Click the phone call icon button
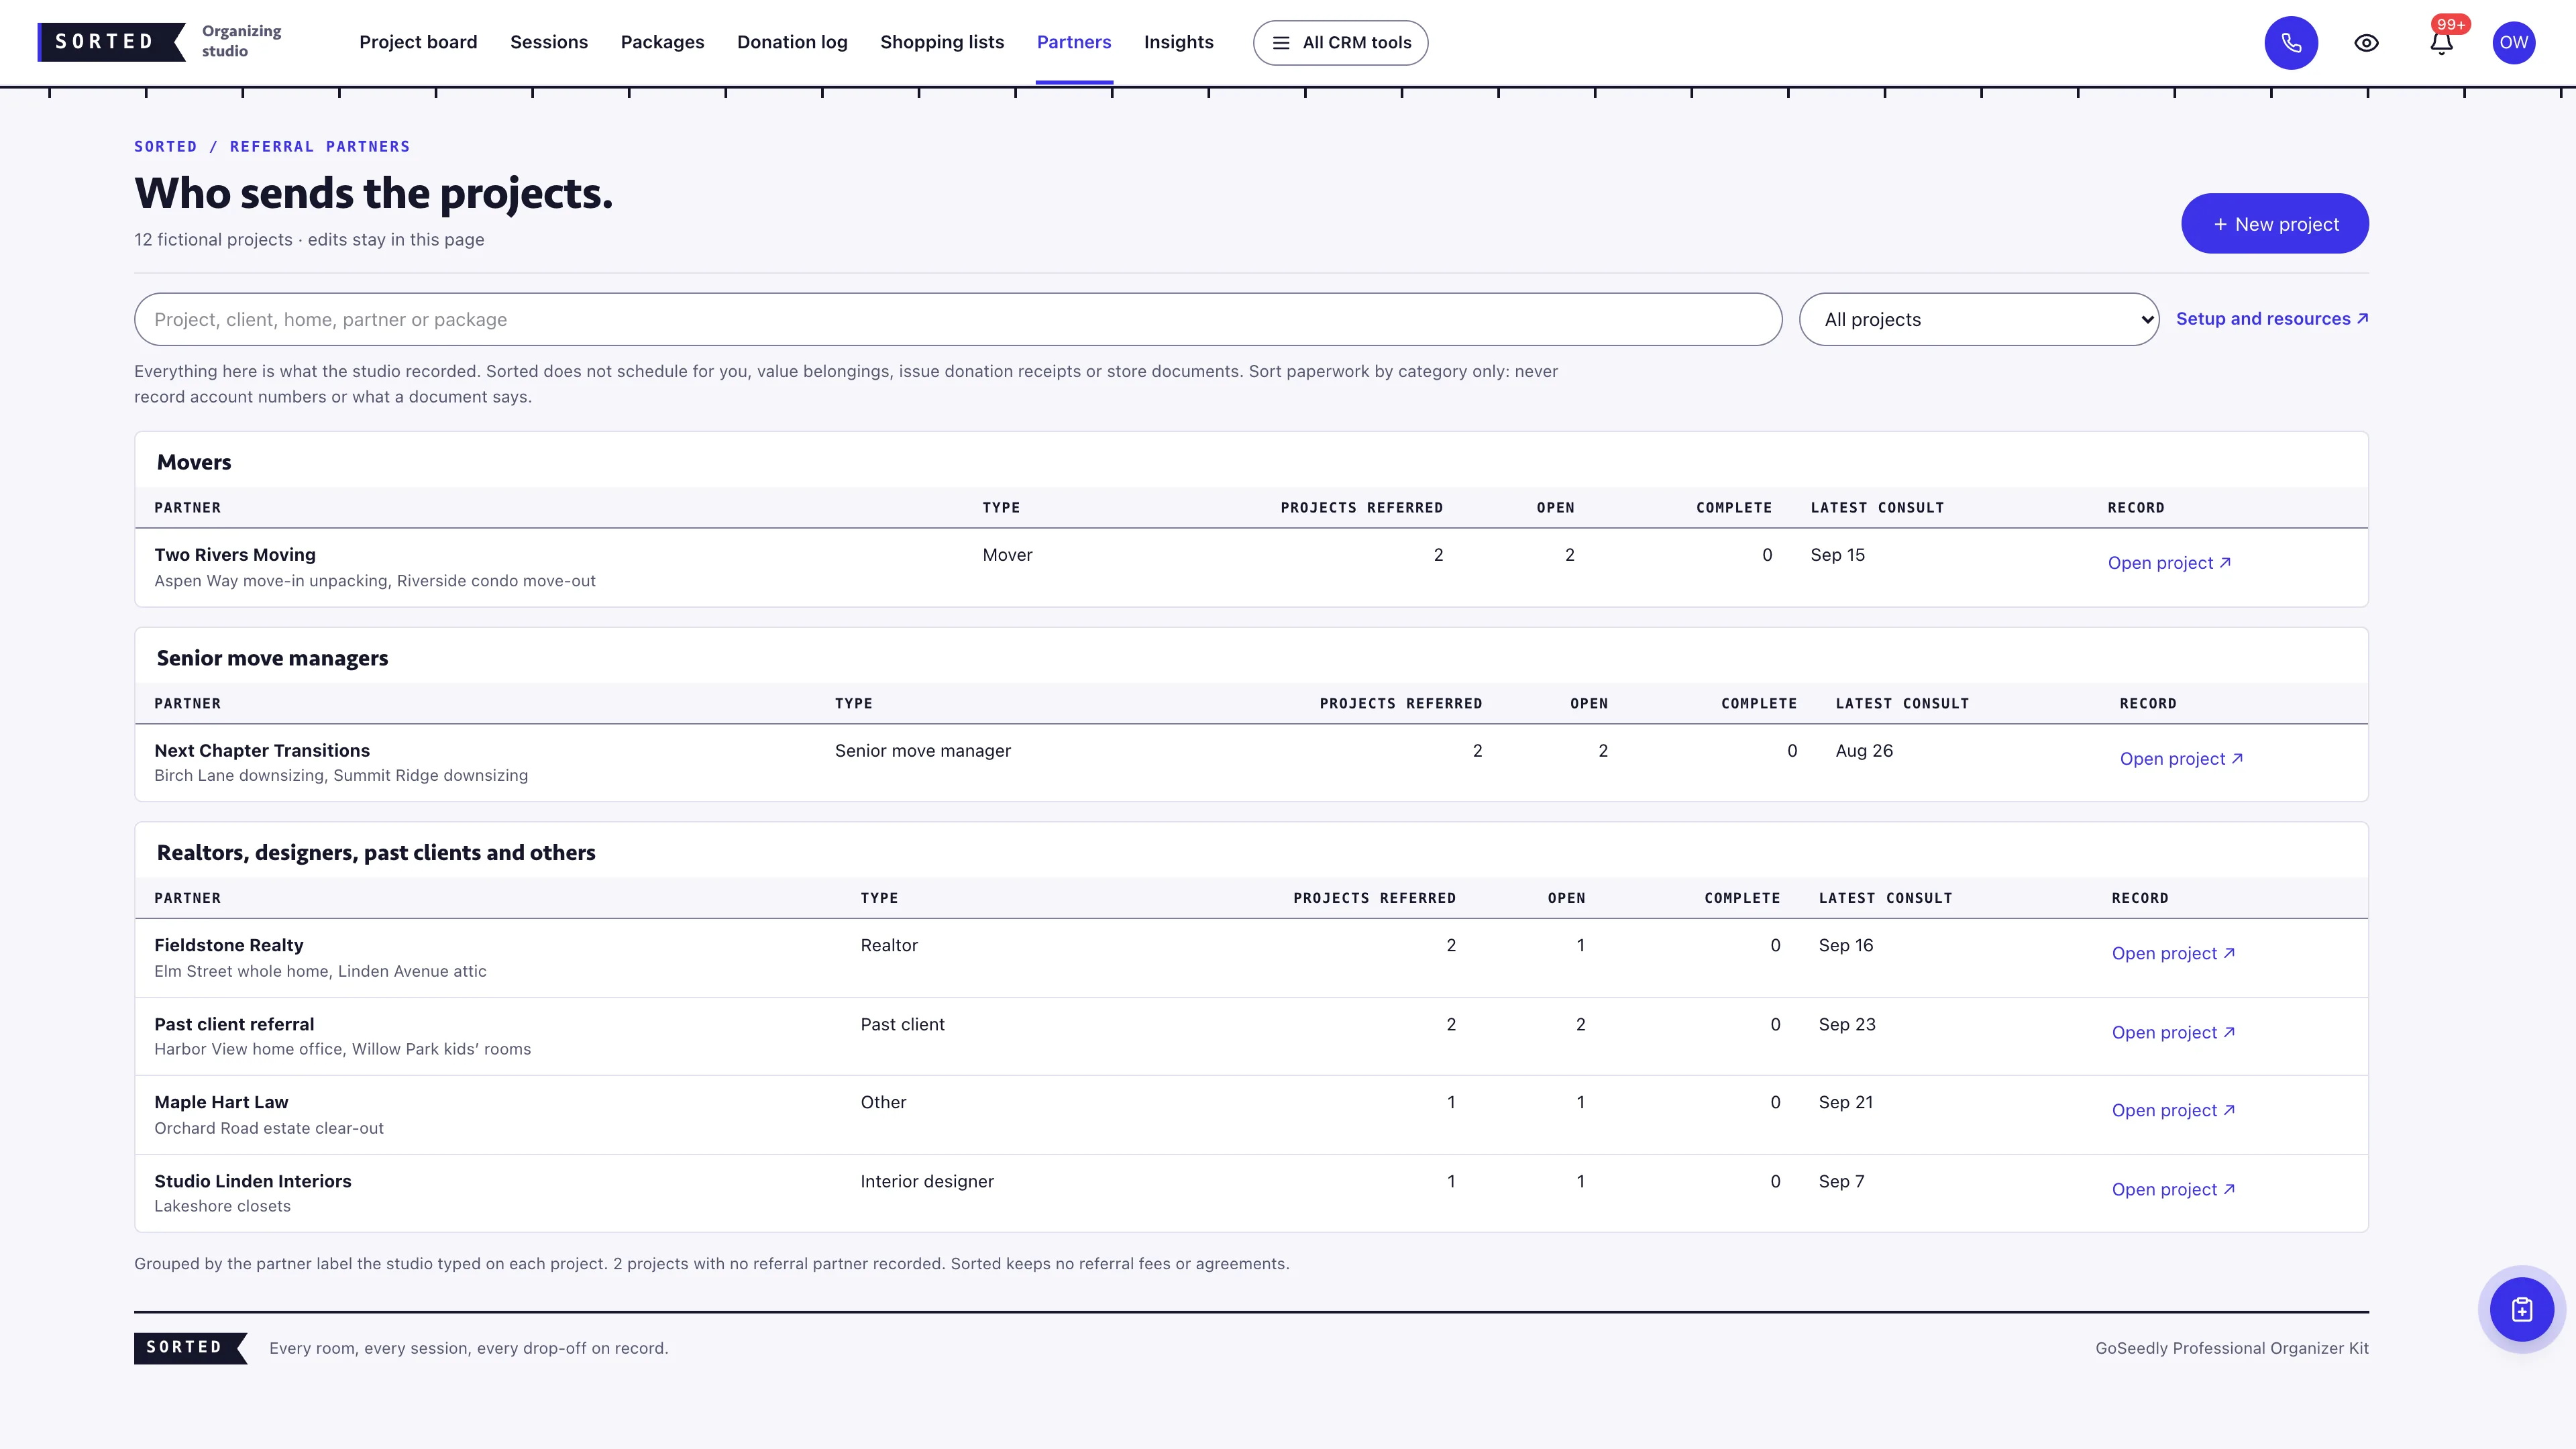The image size is (2576, 1449). 2291,43
